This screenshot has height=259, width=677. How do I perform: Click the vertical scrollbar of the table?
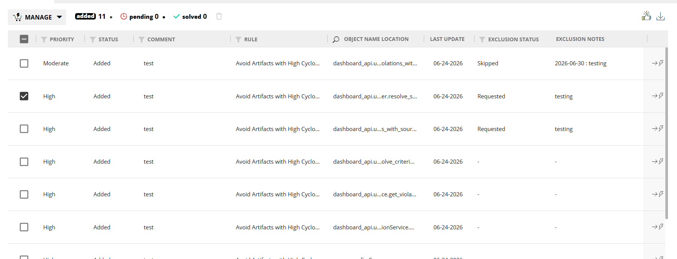click(x=666, y=133)
